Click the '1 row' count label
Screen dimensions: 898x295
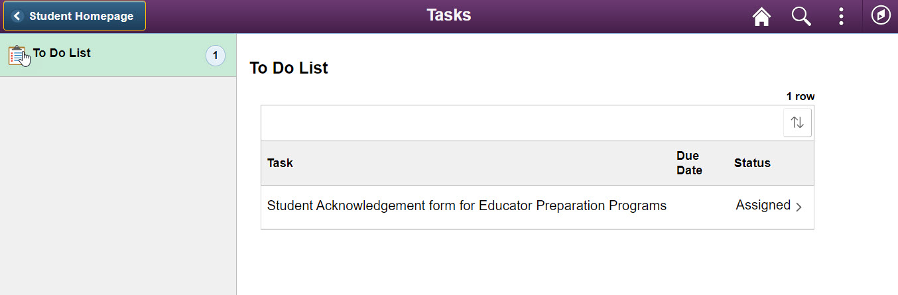pos(800,97)
